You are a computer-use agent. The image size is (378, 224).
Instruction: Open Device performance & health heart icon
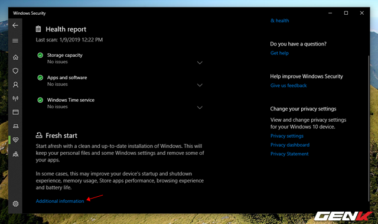click(x=15, y=140)
